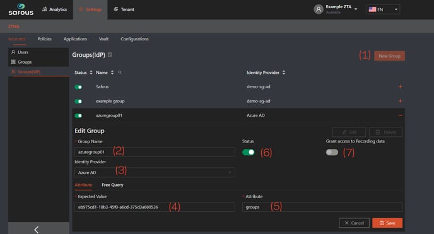Open the Identity Provider Azure AD dropdown
This screenshot has width=434, height=234.
pos(155,172)
